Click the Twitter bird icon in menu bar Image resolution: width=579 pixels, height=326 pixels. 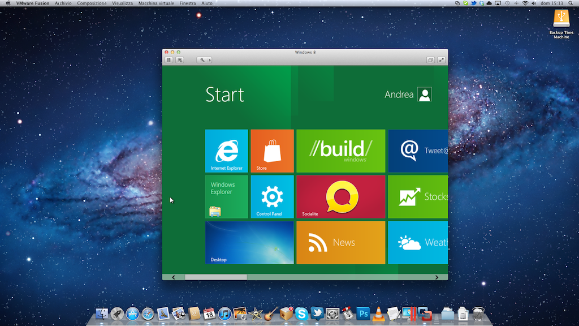click(x=474, y=3)
